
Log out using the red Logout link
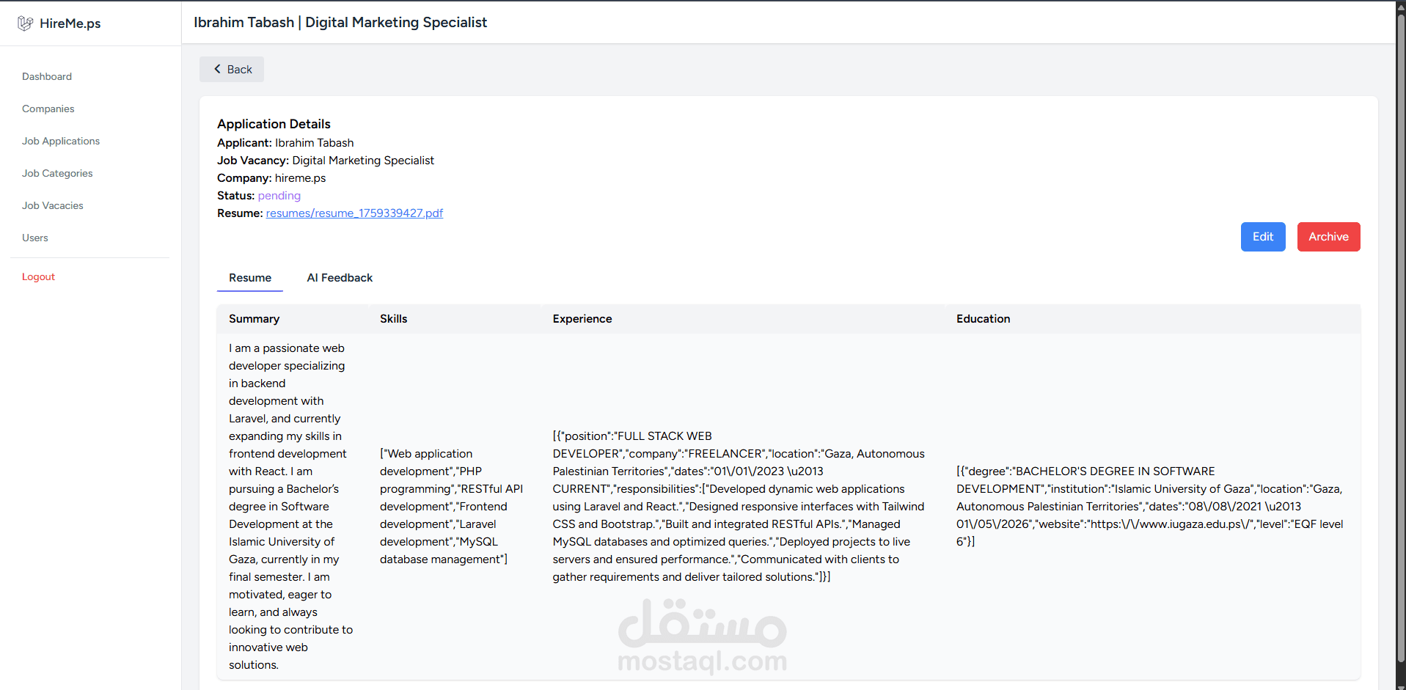38,276
